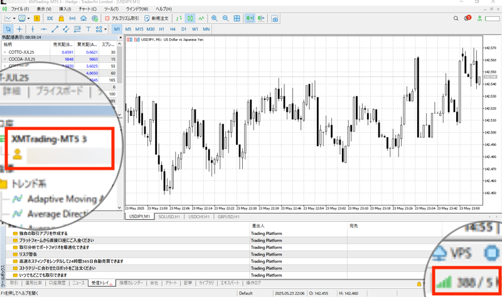The height and width of the screenshot is (297, 502).
Task: Open message '独自の取引アプリを作成する'
Action: pyautogui.click(x=43, y=233)
